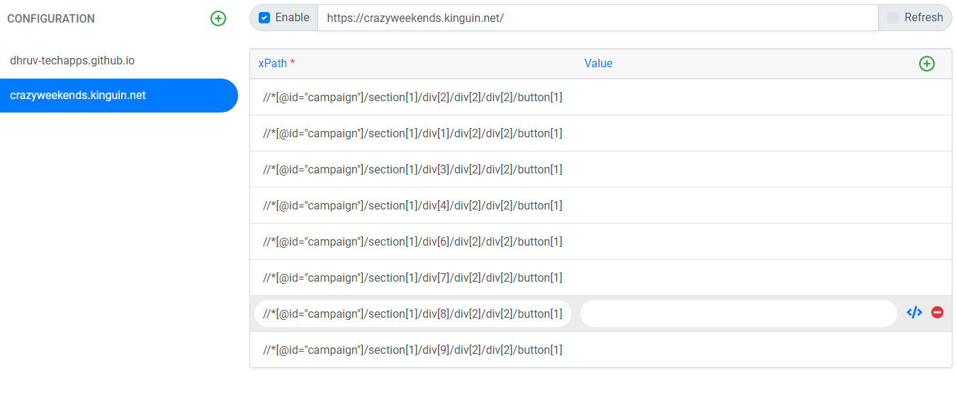
Task: Focus the xPath input containing div[8]
Action: coord(412,314)
